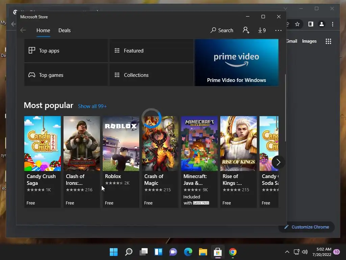Open Task View on the taskbar

pyautogui.click(x=144, y=252)
